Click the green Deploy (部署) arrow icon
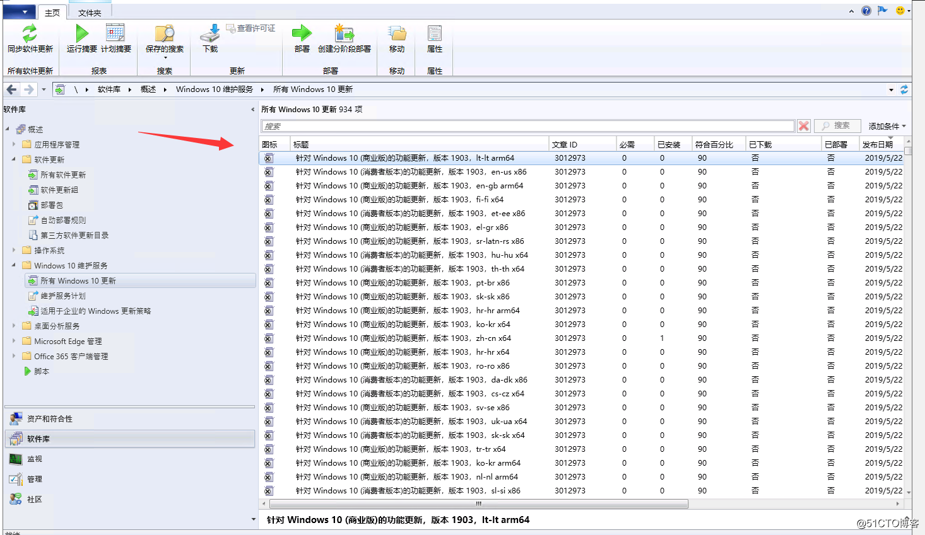Image resolution: width=925 pixels, height=535 pixels. [x=302, y=33]
